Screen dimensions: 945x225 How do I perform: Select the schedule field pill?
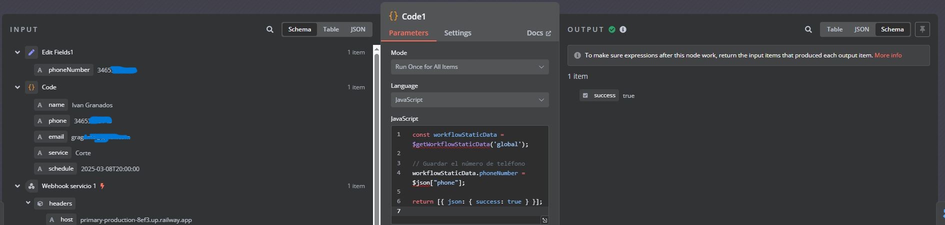pos(55,169)
